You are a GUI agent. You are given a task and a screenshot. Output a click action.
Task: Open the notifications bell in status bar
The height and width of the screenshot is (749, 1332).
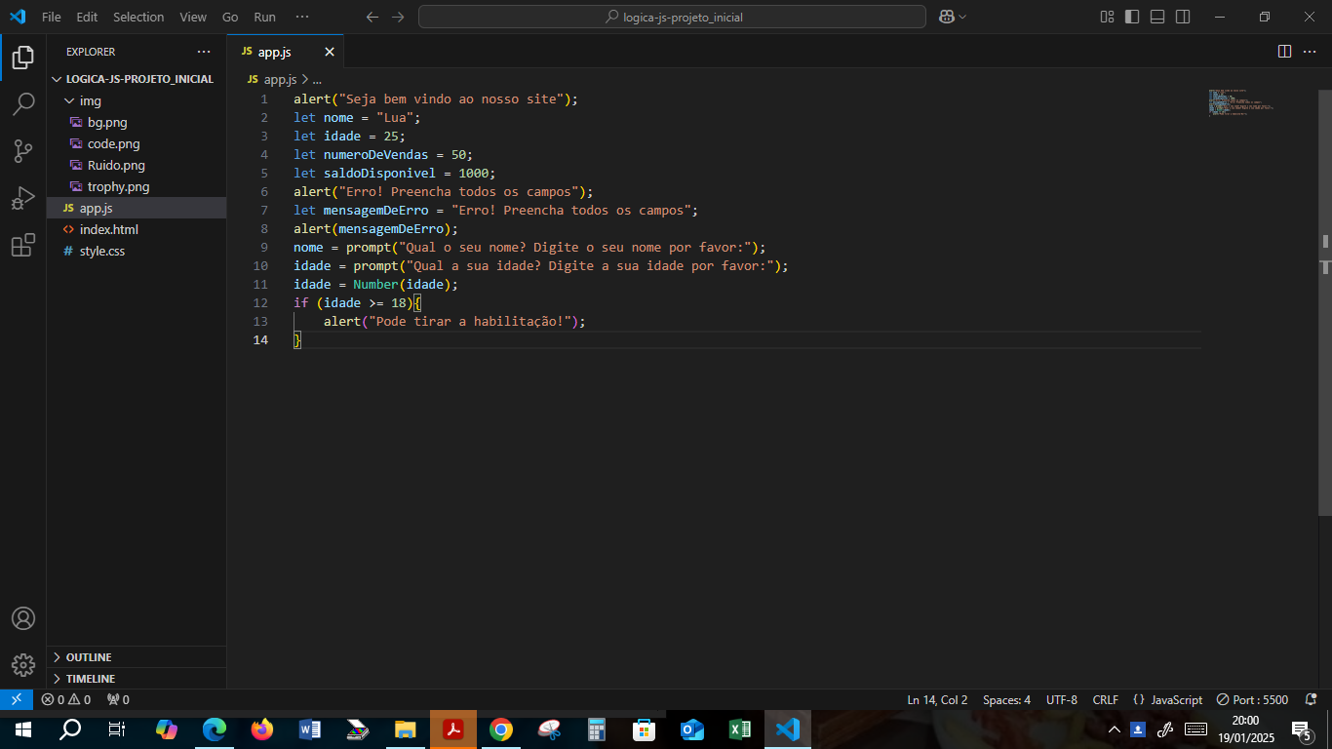1312,699
